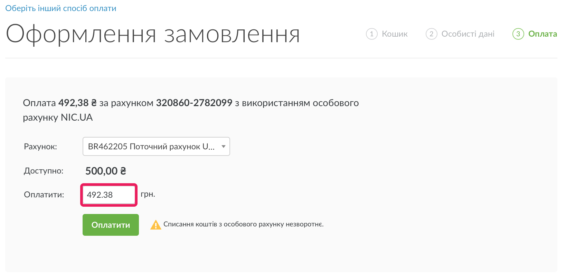This screenshot has width=566, height=280.
Task: Go to the Кошик step
Action: [x=395, y=34]
